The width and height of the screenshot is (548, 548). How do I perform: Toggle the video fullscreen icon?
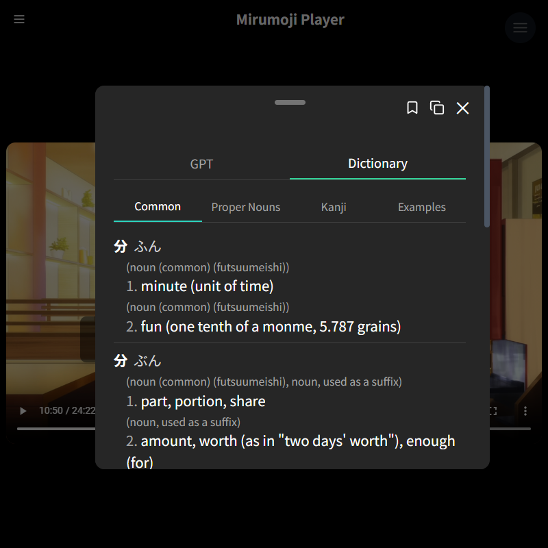point(493,411)
